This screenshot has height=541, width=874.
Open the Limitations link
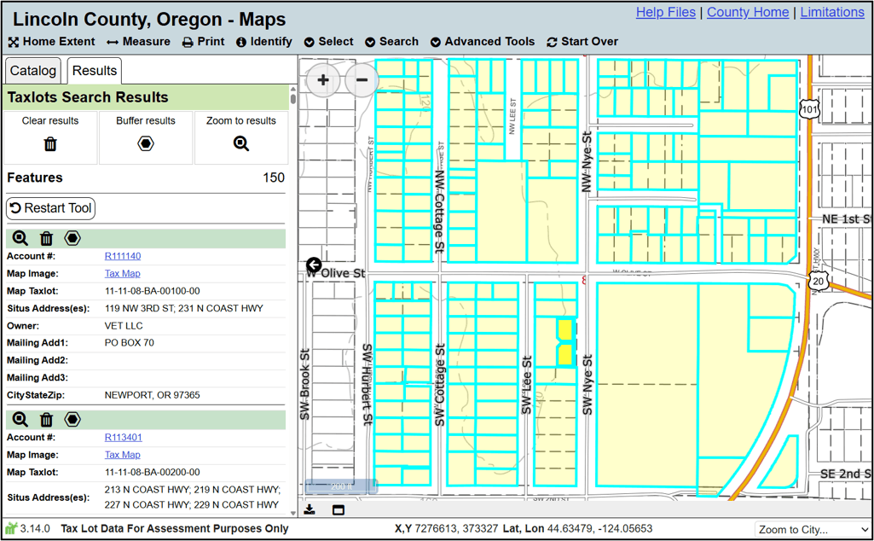coord(832,12)
